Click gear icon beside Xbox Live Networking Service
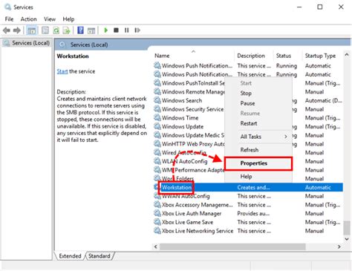Viewport: 352px width, 271px height. pos(157,231)
